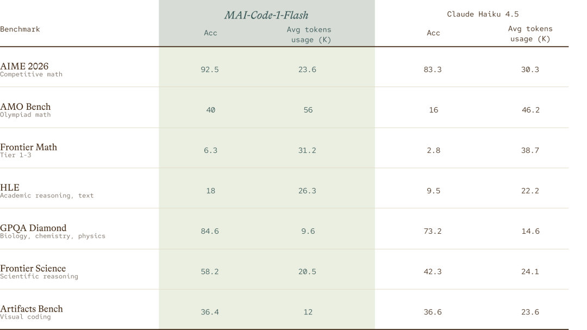
Task: Select the 26.3 HLE token usage value
Action: pyautogui.click(x=307, y=191)
